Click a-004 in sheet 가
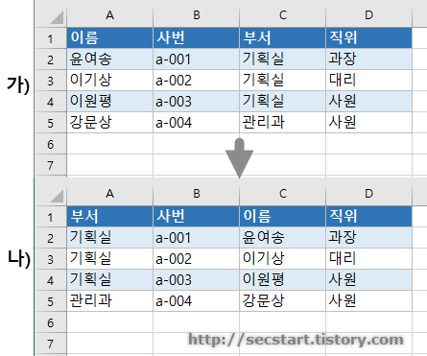 (196, 122)
